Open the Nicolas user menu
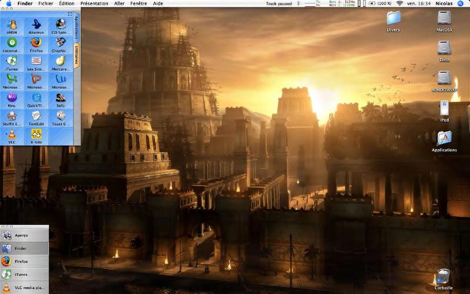Viewport: 470px width, 294px height. click(444, 4)
